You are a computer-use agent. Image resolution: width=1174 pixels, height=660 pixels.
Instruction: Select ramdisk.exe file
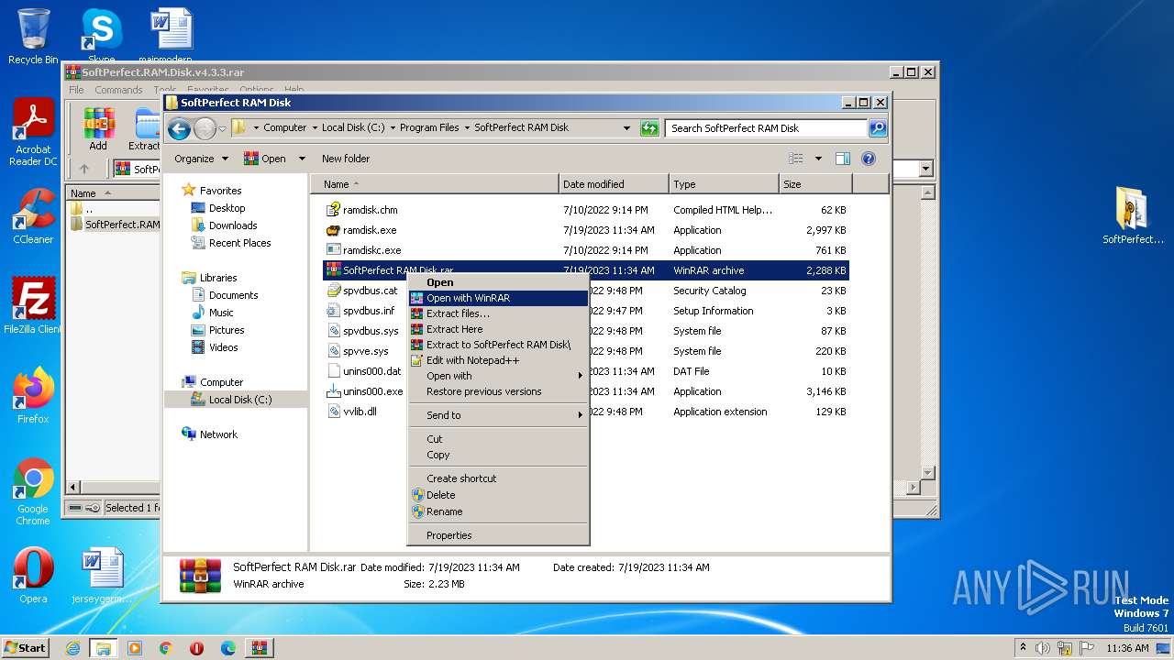pyautogui.click(x=370, y=230)
